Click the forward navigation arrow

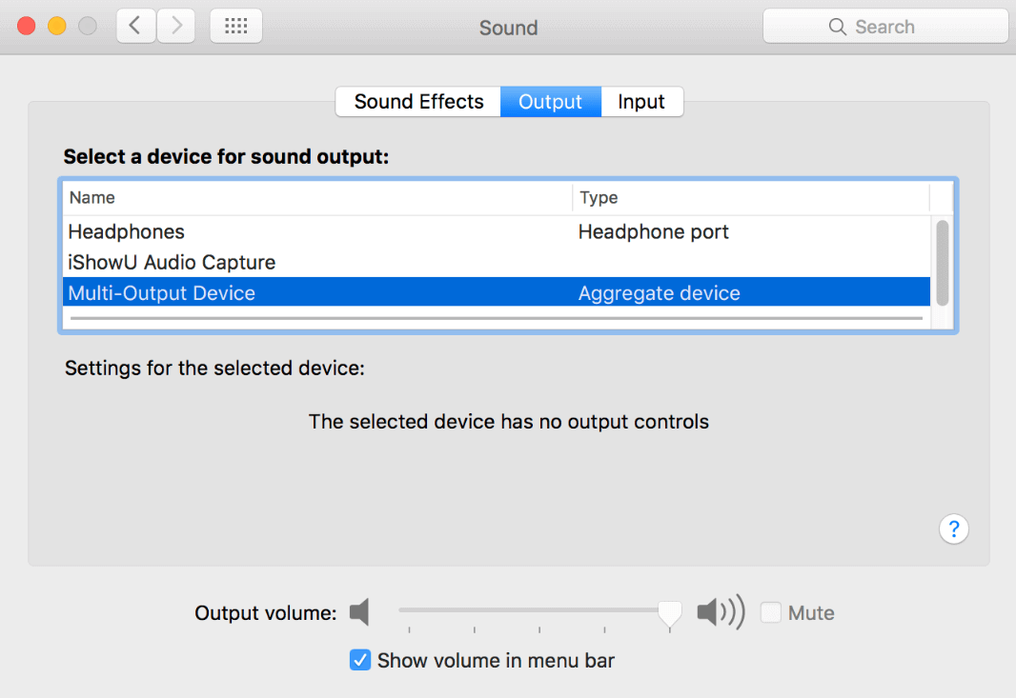[176, 27]
